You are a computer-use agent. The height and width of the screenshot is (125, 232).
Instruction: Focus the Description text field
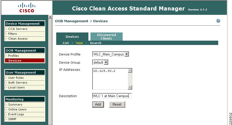[112, 96]
